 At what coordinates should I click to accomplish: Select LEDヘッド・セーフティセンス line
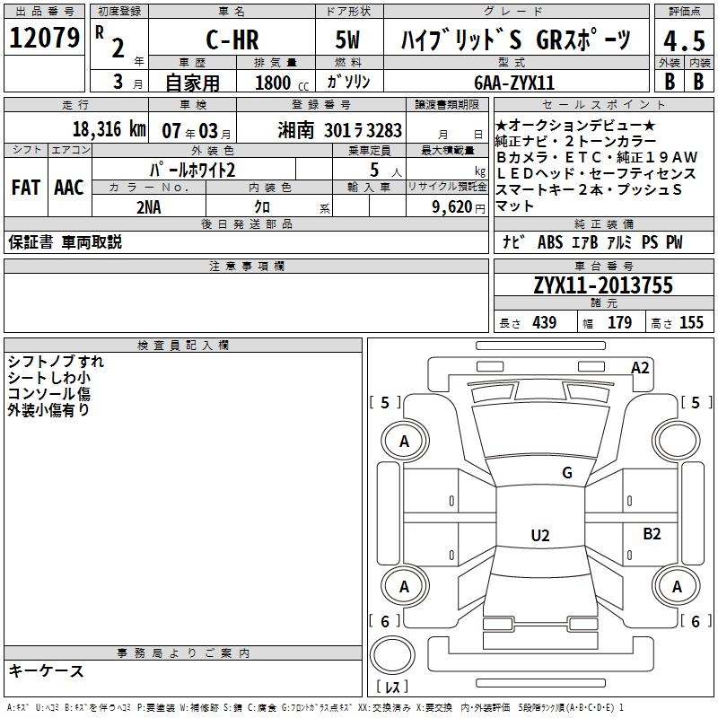(596, 173)
